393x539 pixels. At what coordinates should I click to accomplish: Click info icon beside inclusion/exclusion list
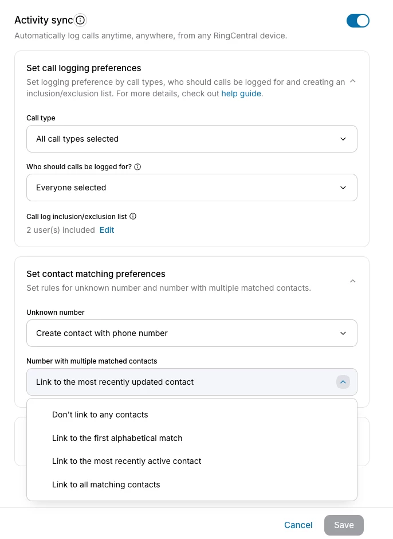tap(133, 216)
